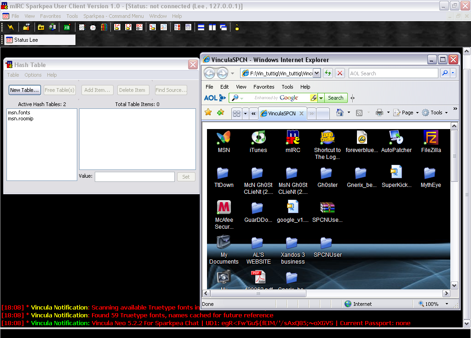The height and width of the screenshot is (338, 471).
Task: Expand the AOL toolbar search options green arrow
Action: point(321,98)
